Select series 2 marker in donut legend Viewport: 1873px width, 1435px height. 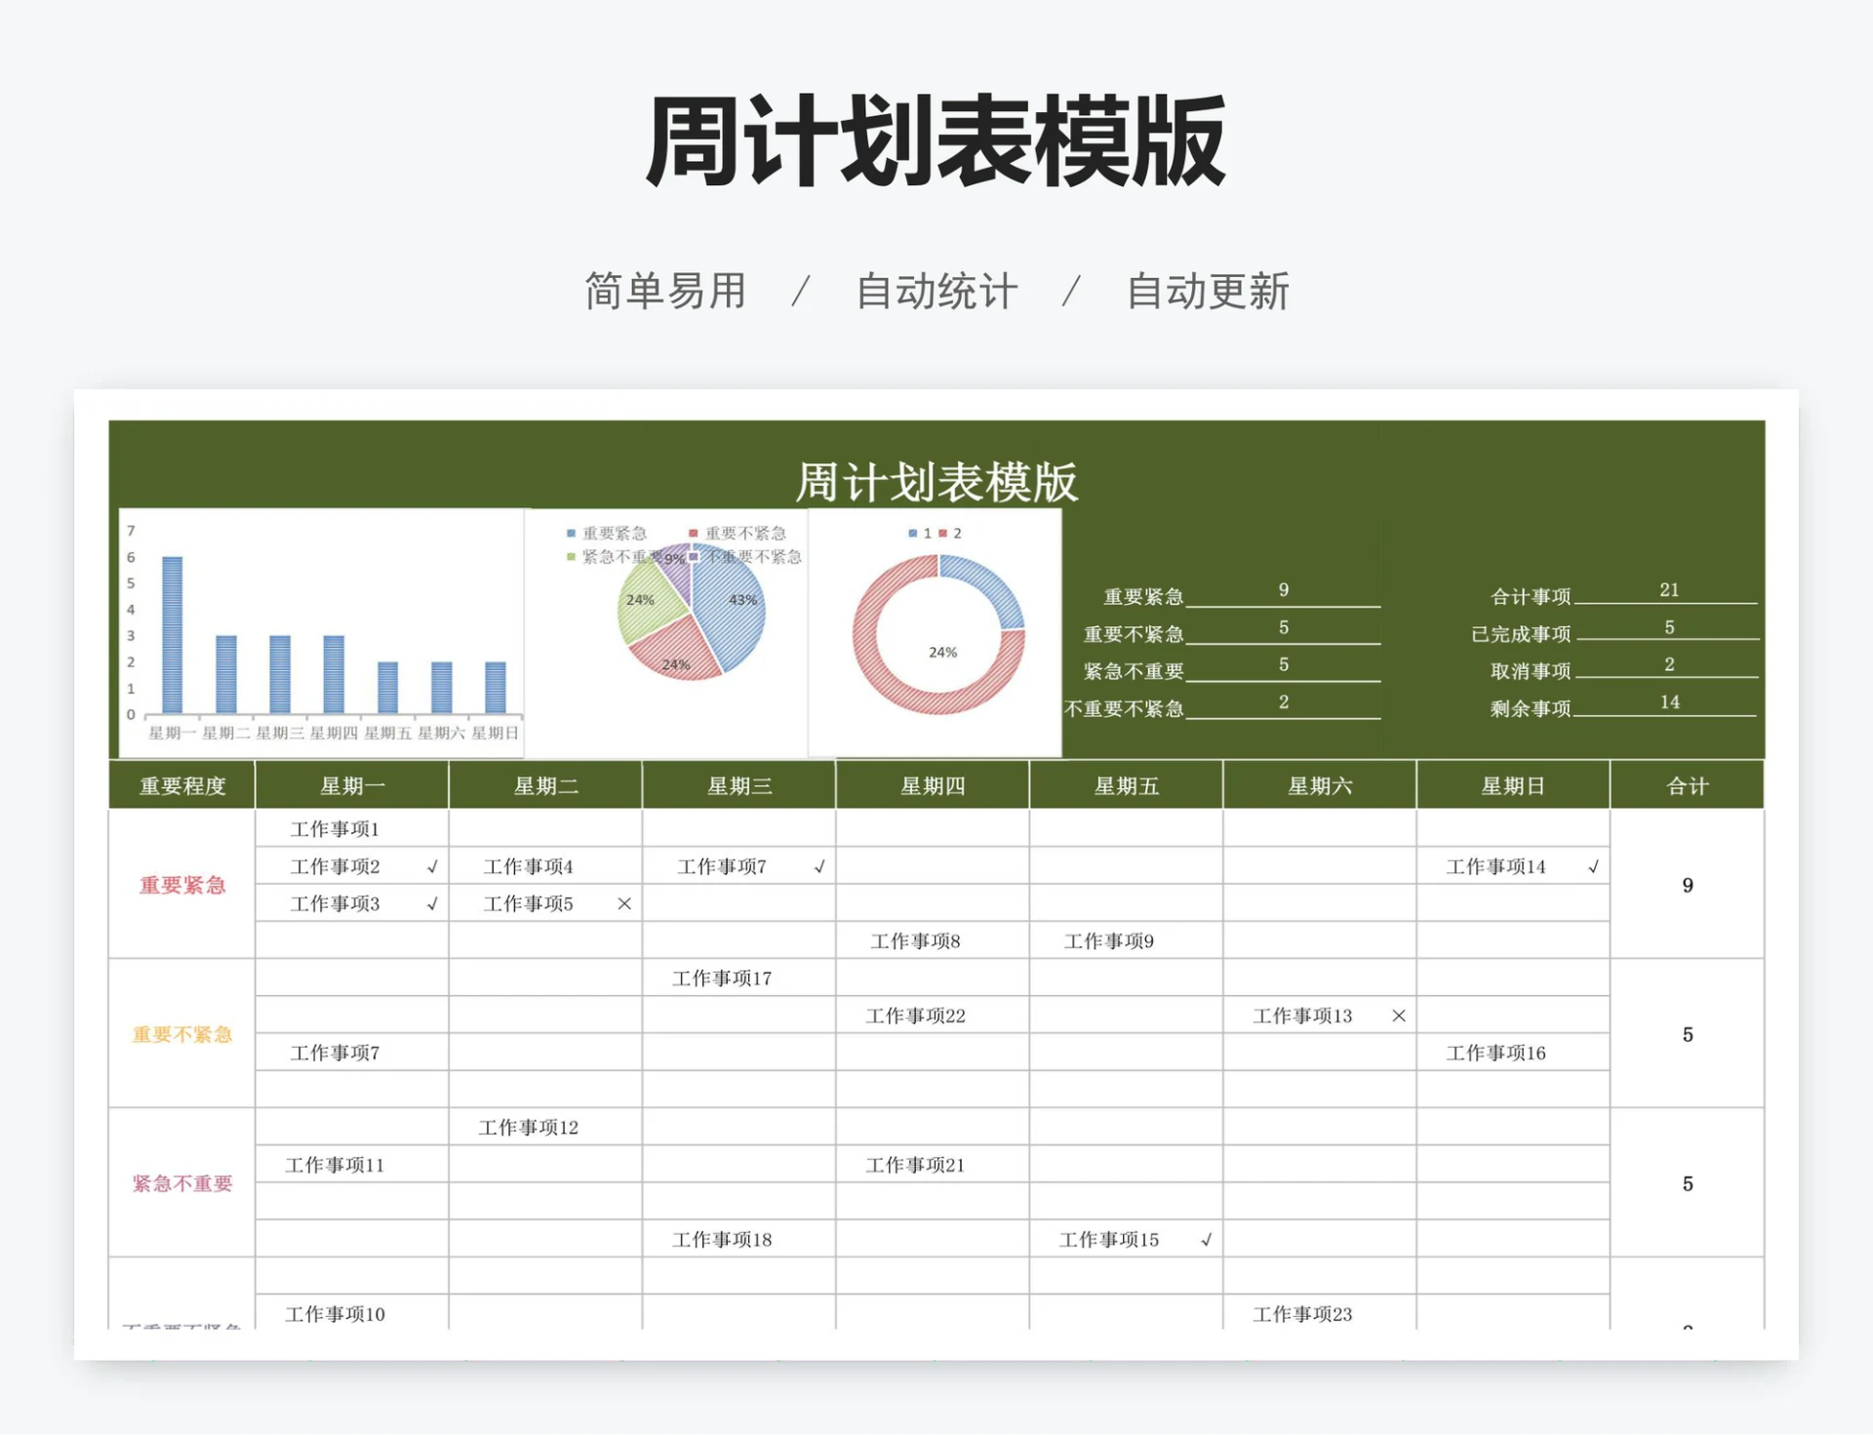click(x=942, y=533)
